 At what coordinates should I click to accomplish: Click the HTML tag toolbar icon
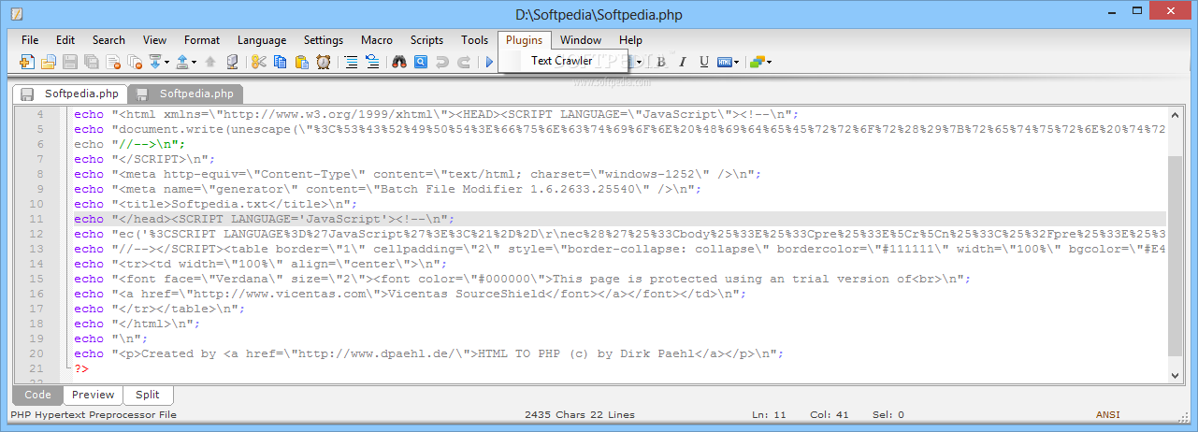pyautogui.click(x=725, y=63)
